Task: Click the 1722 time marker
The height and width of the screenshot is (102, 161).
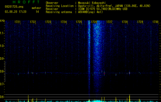Action: pos(33,22)
